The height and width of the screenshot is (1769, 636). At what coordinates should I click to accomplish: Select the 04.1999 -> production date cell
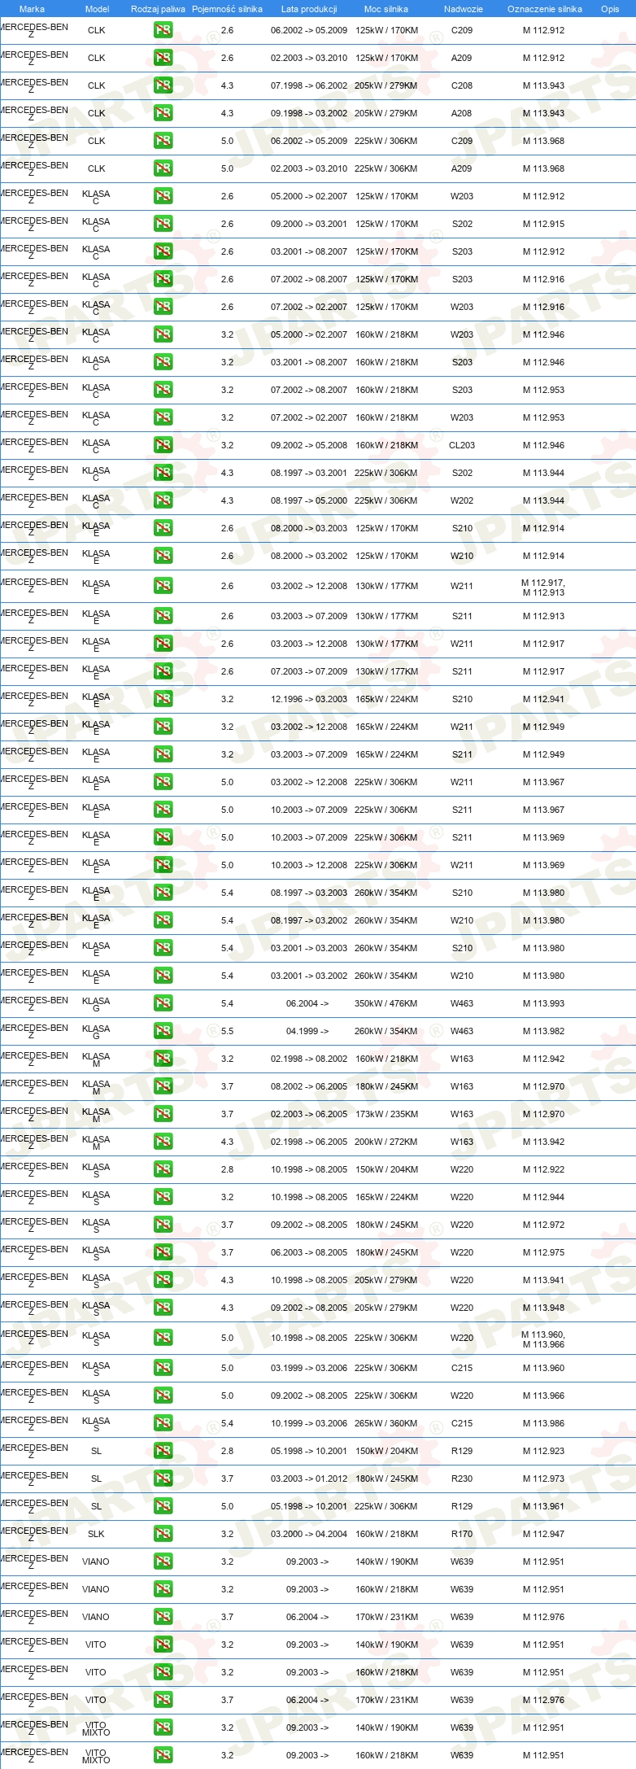307,1031
